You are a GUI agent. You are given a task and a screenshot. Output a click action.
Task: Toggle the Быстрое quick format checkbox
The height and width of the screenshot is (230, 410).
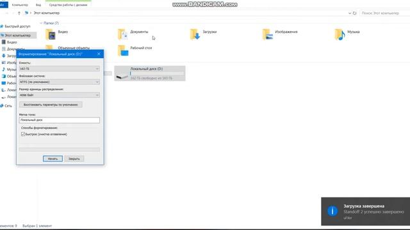pos(23,134)
